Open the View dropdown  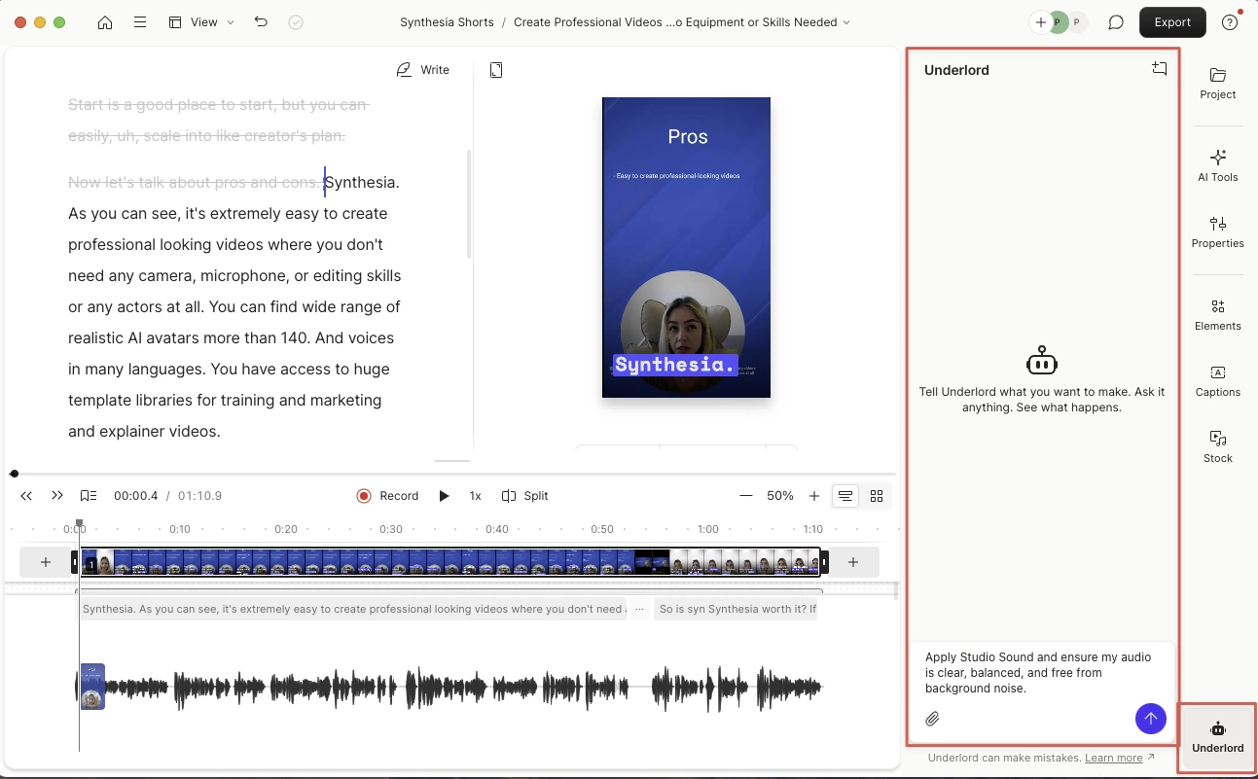coord(201,22)
